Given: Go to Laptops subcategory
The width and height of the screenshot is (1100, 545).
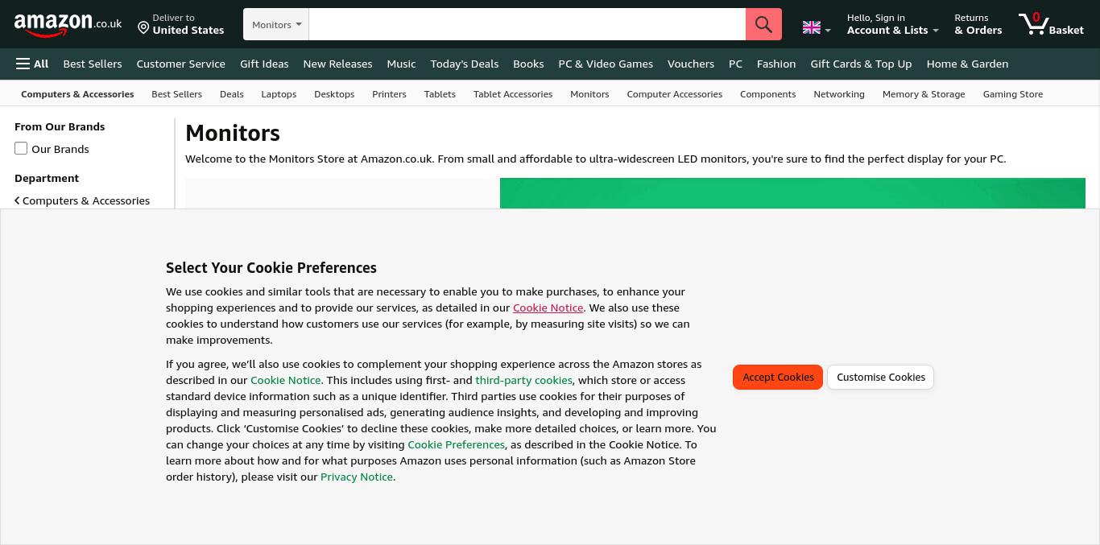Looking at the screenshot, I should [279, 94].
